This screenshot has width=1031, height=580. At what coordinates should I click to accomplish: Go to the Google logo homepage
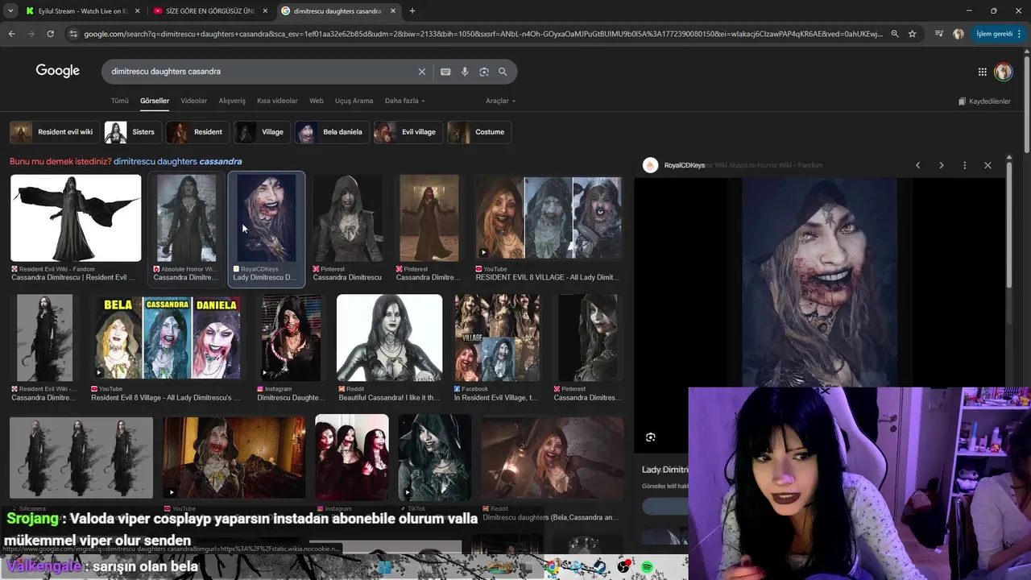58,71
